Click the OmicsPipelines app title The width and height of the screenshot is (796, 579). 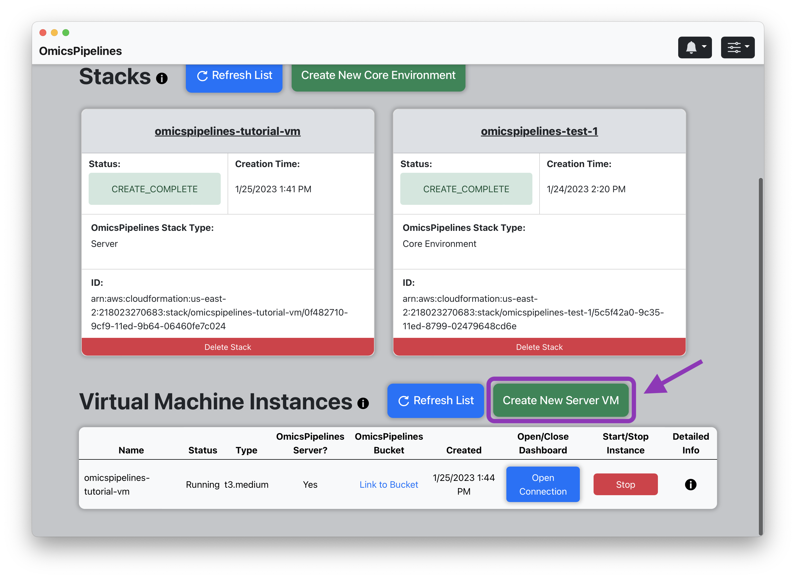[80, 51]
